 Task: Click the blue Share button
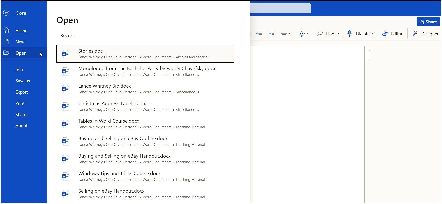click(428, 22)
